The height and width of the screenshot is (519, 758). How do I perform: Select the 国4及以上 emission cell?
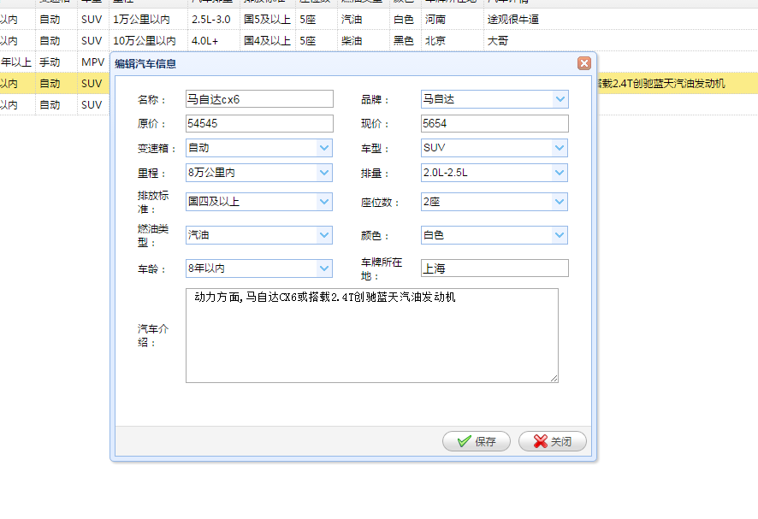(x=267, y=40)
